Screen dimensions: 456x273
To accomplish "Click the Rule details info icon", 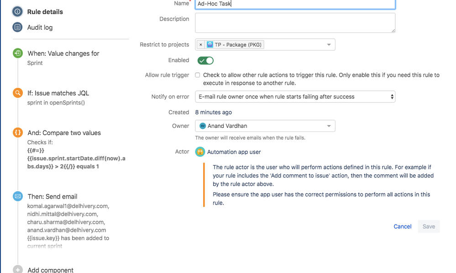I will (x=17, y=12).
